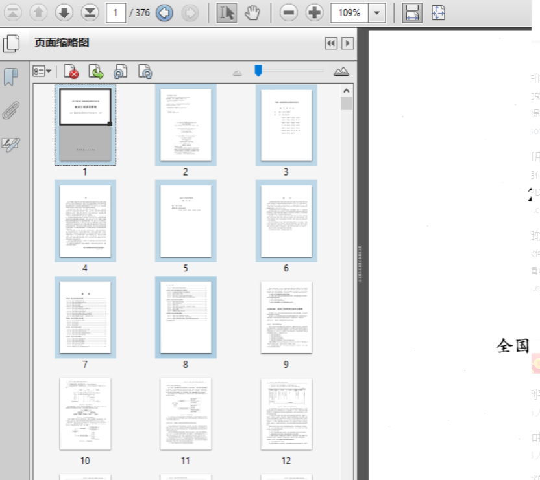Go to next page arrow
Viewport: 540px width, 480px height.
[x=64, y=13]
